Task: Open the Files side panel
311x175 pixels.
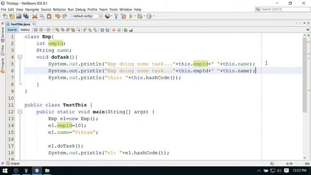Action: point(2,51)
